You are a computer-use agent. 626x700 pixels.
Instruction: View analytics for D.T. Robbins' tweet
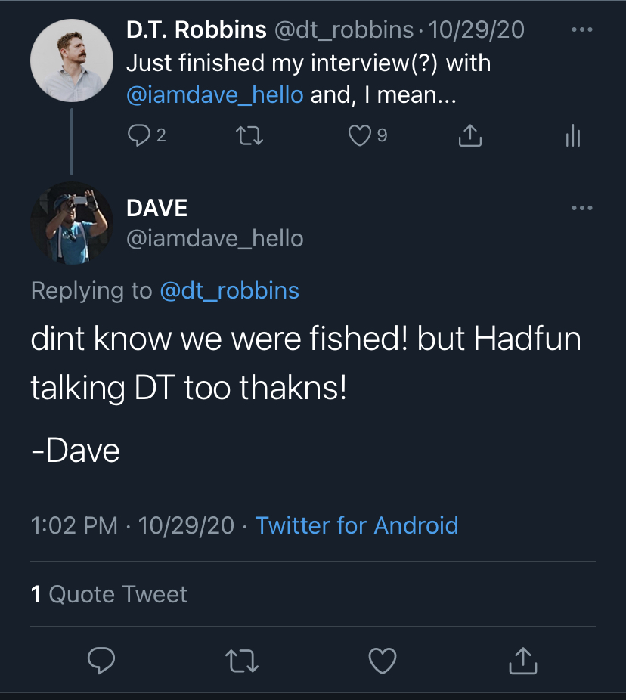(572, 137)
